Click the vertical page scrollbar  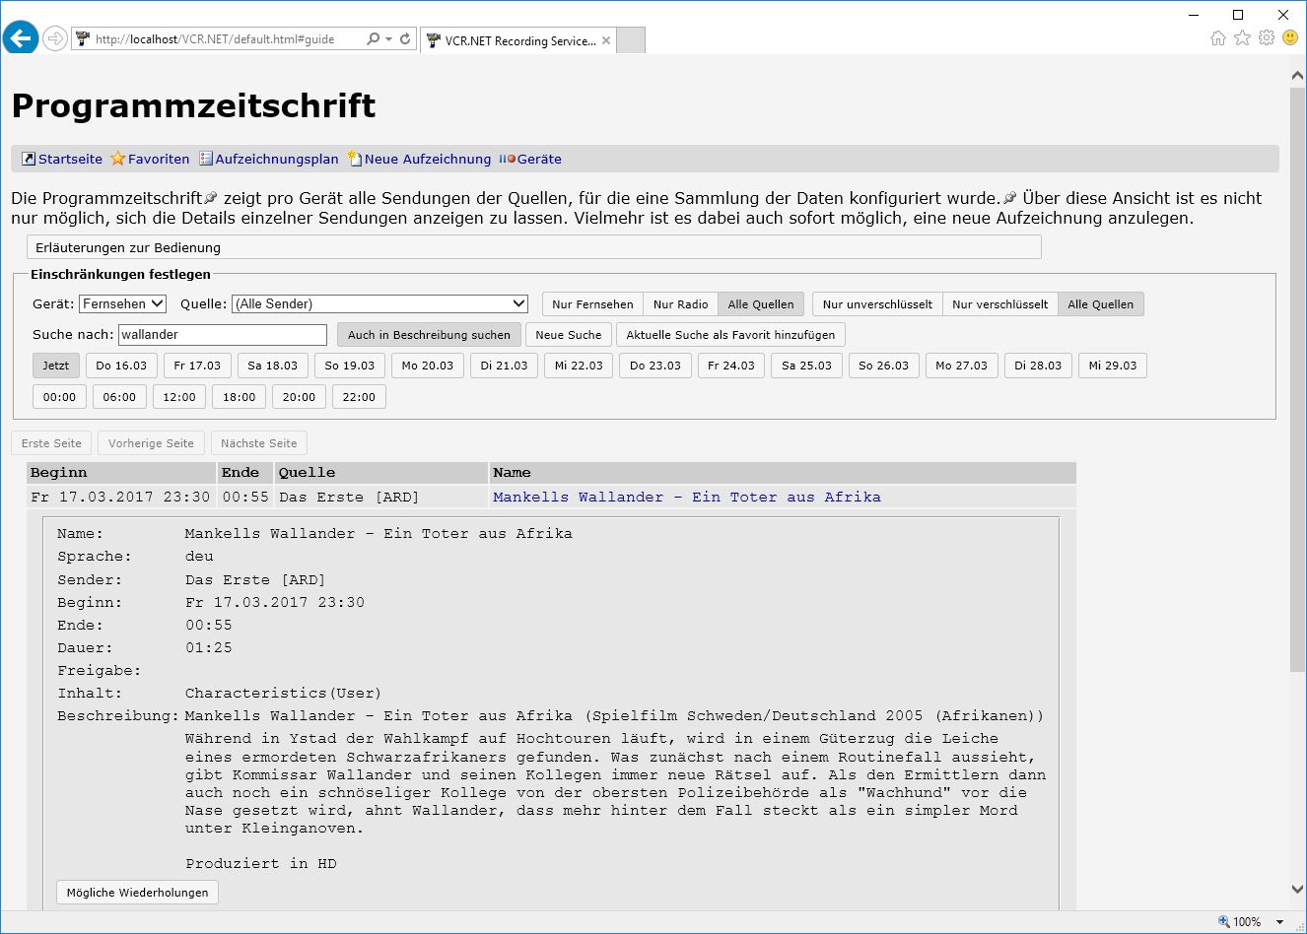1297,394
